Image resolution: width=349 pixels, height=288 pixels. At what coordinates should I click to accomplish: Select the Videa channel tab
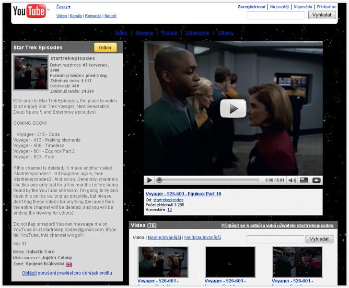121,33
